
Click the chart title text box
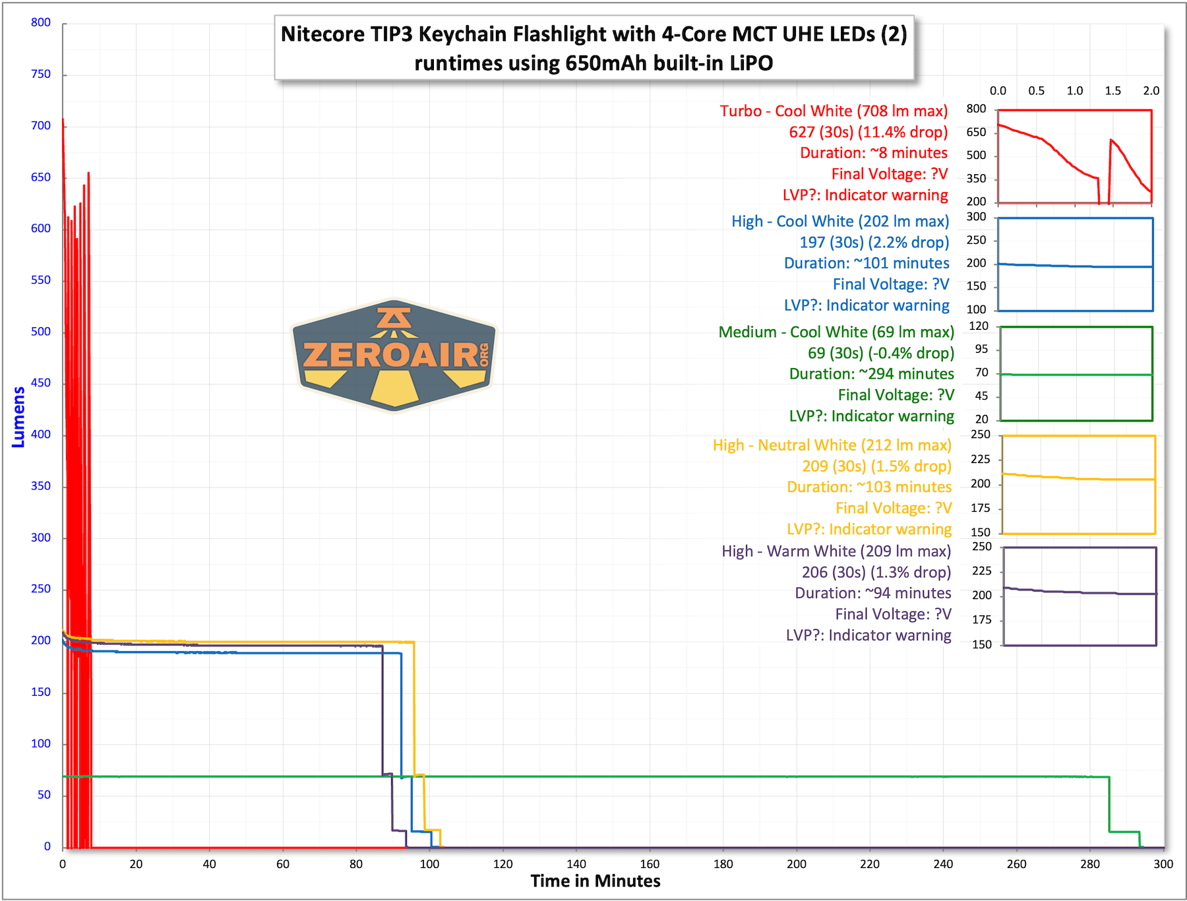pyautogui.click(x=593, y=48)
